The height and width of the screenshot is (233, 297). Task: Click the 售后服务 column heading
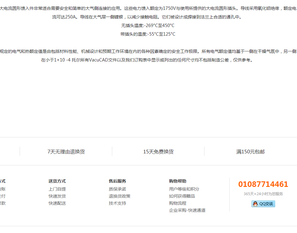coord(117,181)
